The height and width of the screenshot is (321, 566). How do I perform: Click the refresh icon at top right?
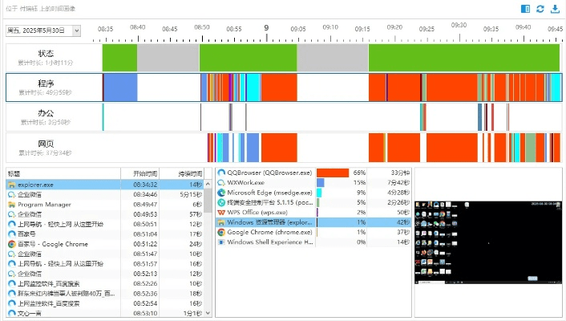click(540, 9)
